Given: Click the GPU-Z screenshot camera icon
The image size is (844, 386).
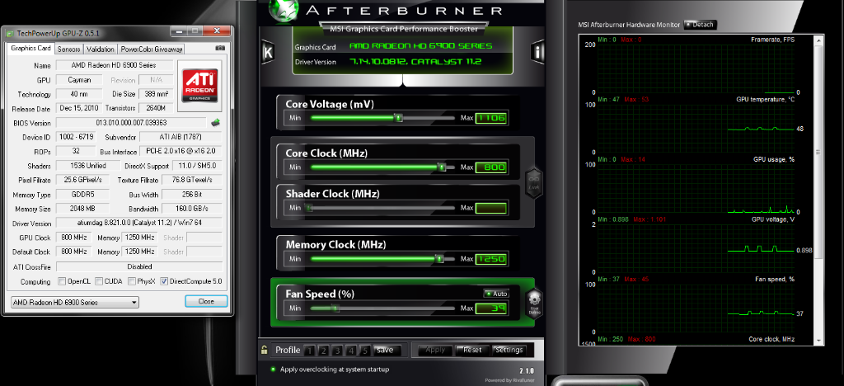Looking at the screenshot, I should [220, 49].
